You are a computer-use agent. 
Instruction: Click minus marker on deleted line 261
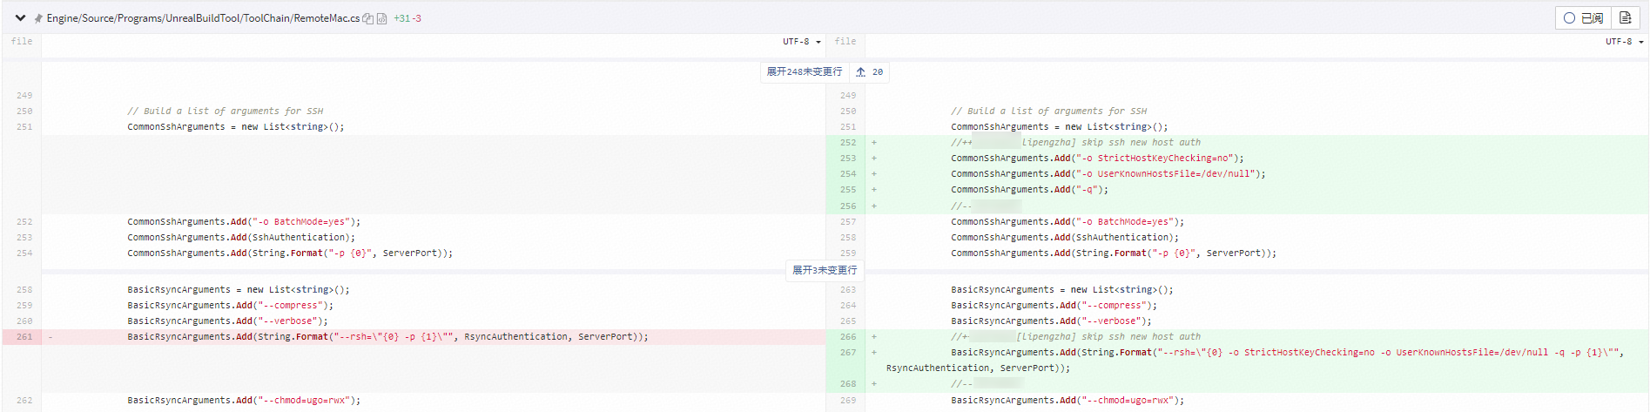50,337
